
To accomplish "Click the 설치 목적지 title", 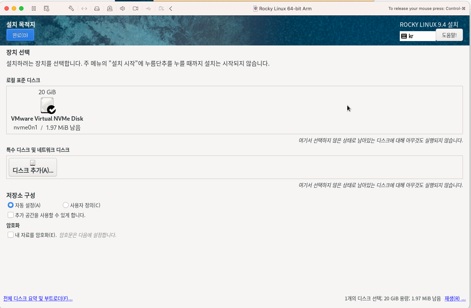I will 21,25.
